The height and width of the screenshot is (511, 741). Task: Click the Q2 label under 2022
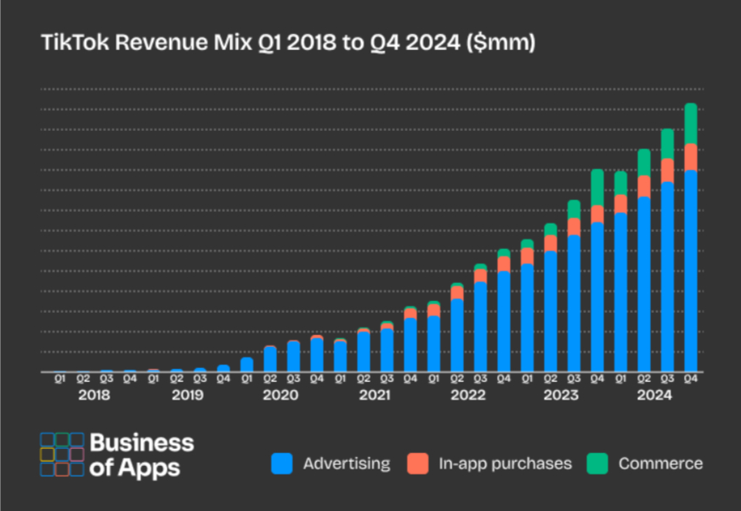pyautogui.click(x=457, y=378)
